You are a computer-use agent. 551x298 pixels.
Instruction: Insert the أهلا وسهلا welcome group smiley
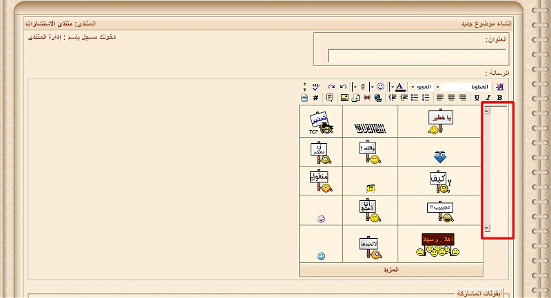click(437, 244)
